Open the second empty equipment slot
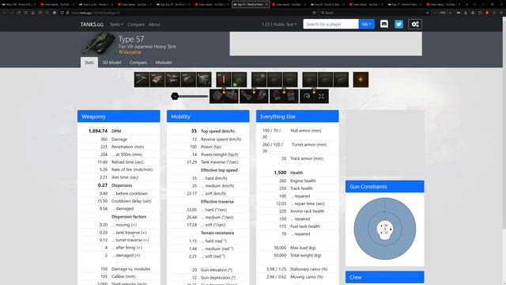Image resolution: width=506 pixels, height=285 pixels. coord(274,79)
